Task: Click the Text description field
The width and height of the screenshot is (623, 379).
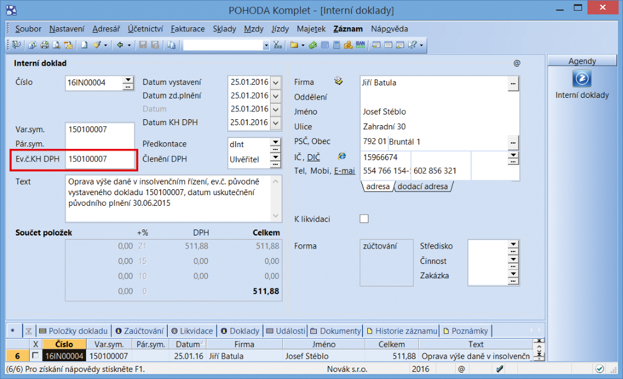Action: [169, 198]
